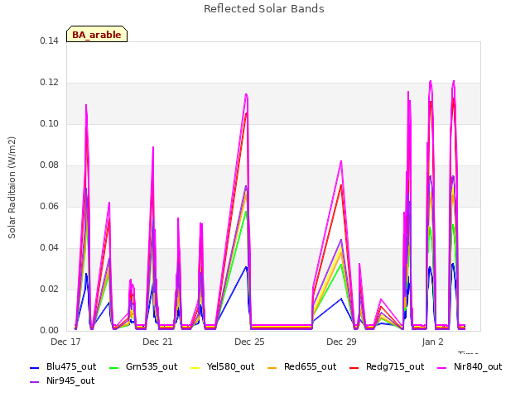Viewport: 530px width, 397px height.
Task: Click the Nir945_out legend label
Action: point(70,380)
